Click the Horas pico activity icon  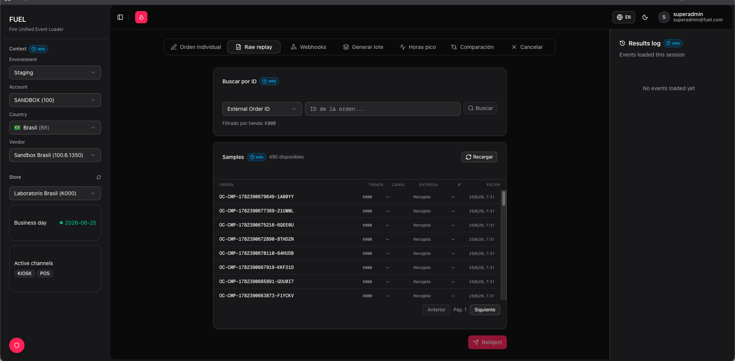[403, 47]
